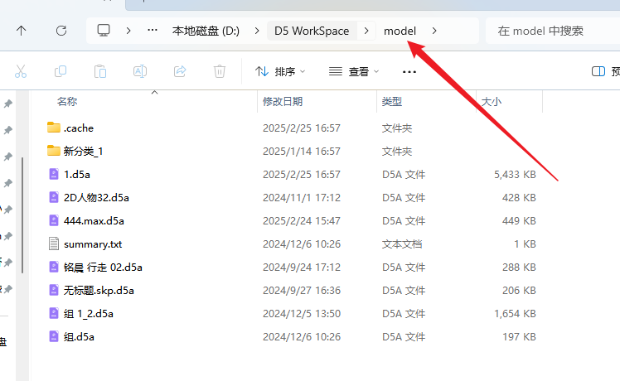Click the Rename icon in toolbar
The image size is (620, 381).
coord(140,71)
